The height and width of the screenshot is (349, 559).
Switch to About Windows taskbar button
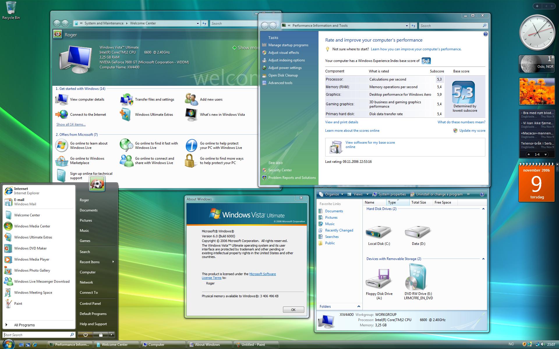[x=209, y=345]
